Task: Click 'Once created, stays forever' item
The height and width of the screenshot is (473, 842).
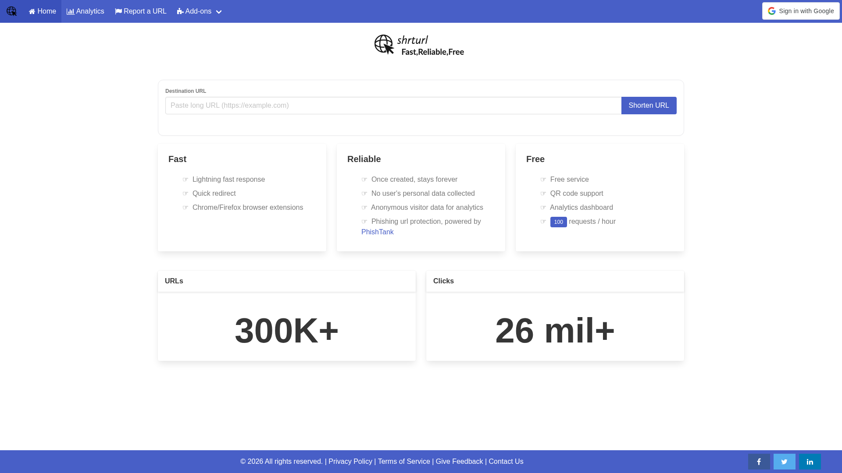Action: coord(414,180)
